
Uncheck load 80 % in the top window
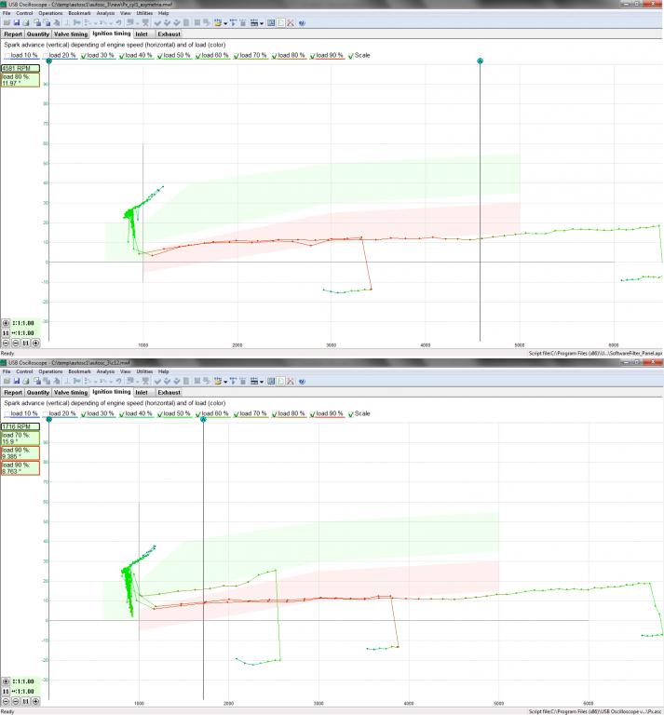tap(275, 56)
